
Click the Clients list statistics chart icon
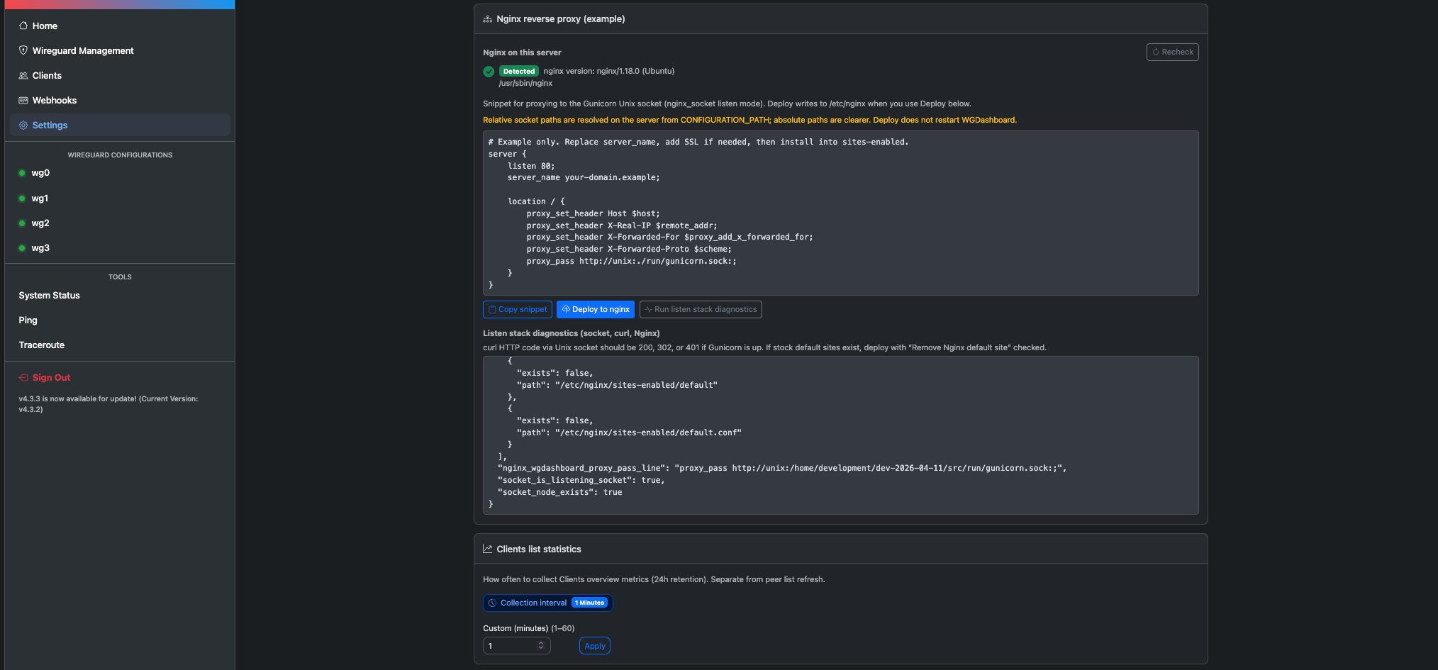(x=488, y=549)
